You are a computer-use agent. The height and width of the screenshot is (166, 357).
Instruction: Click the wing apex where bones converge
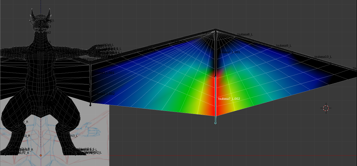[216, 29]
